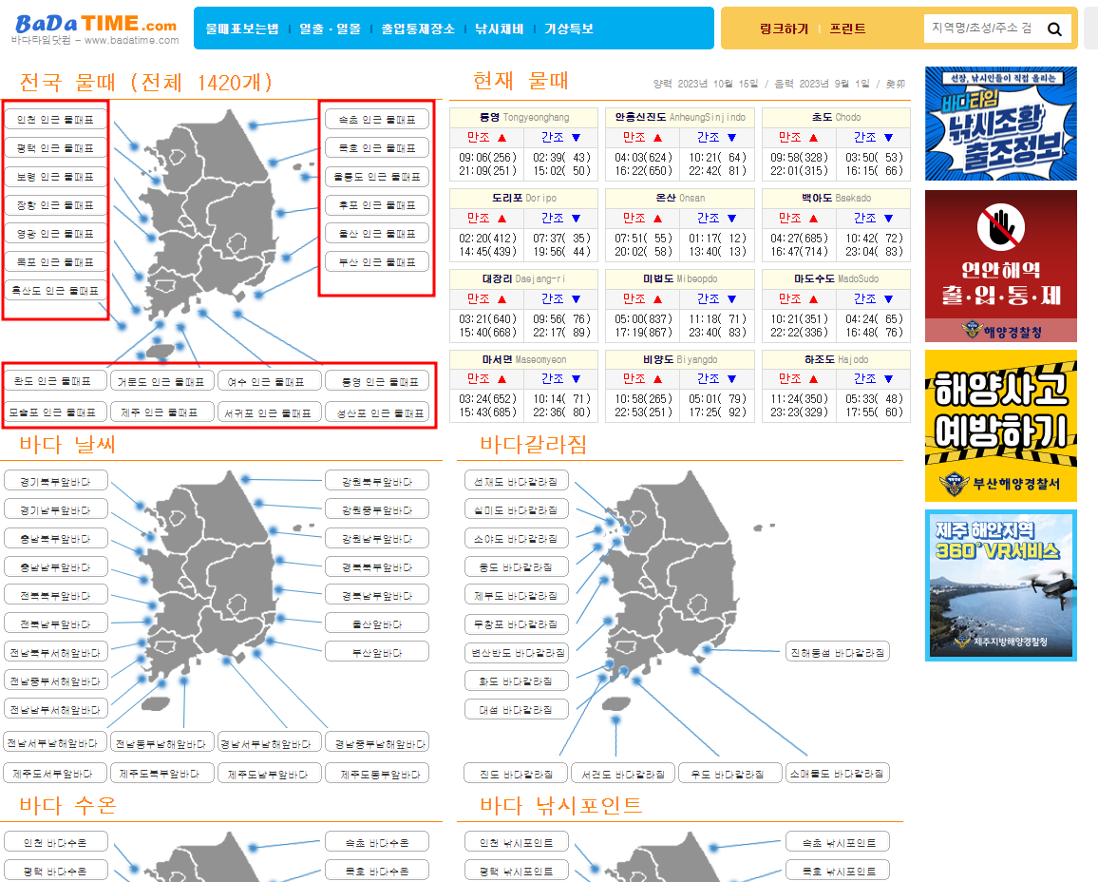Click the 도리포 Doripo tide card title
This screenshot has height=882, width=1098.
[523, 198]
